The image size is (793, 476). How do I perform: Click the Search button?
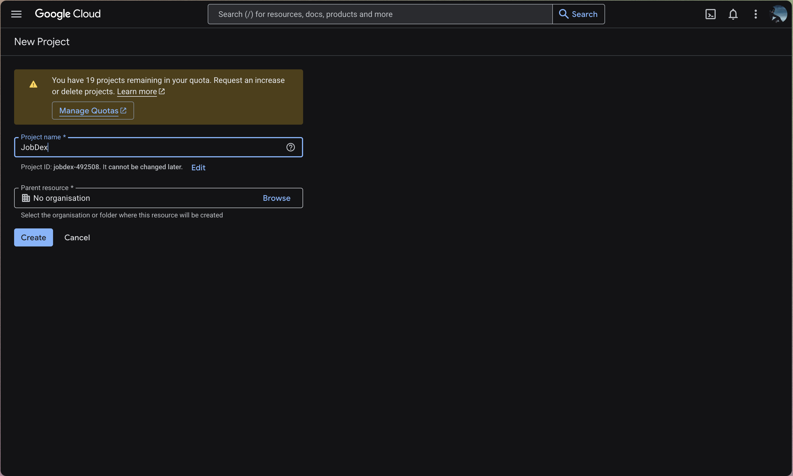coord(578,14)
